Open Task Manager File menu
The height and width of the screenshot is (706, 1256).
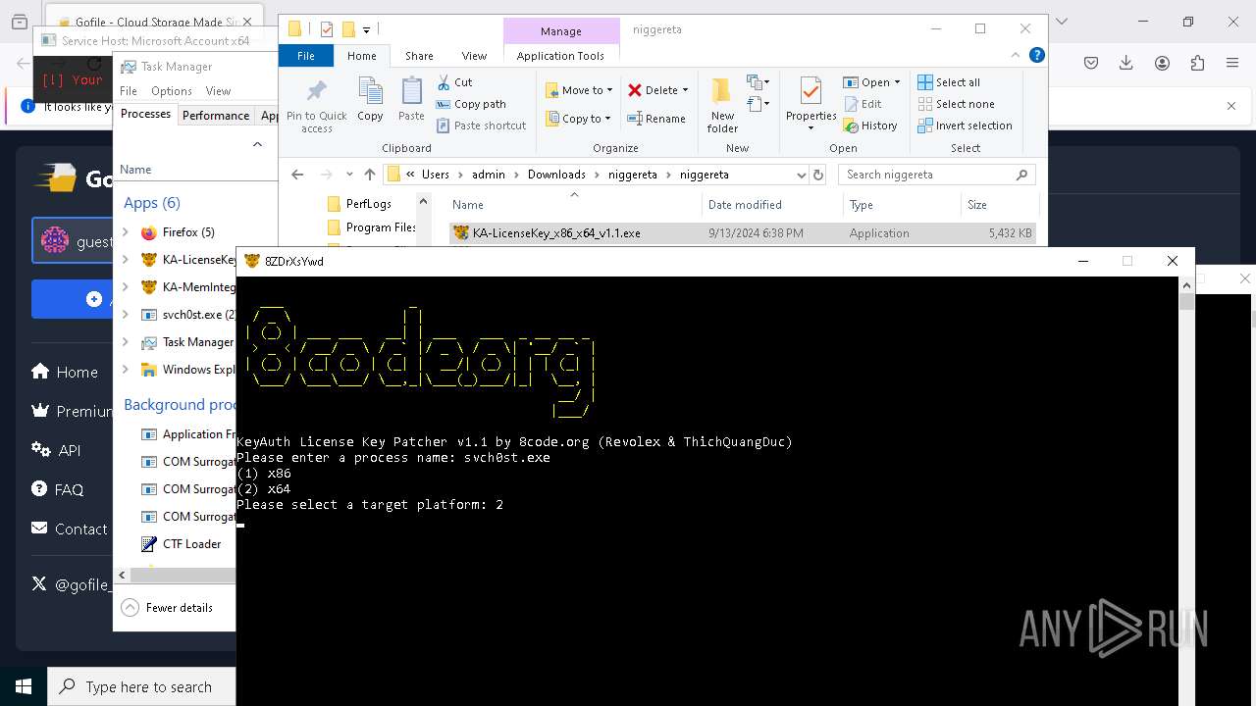[129, 91]
